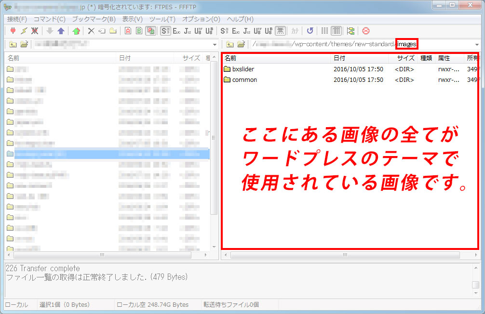Open the remote path dropdown arrow

pos(477,44)
